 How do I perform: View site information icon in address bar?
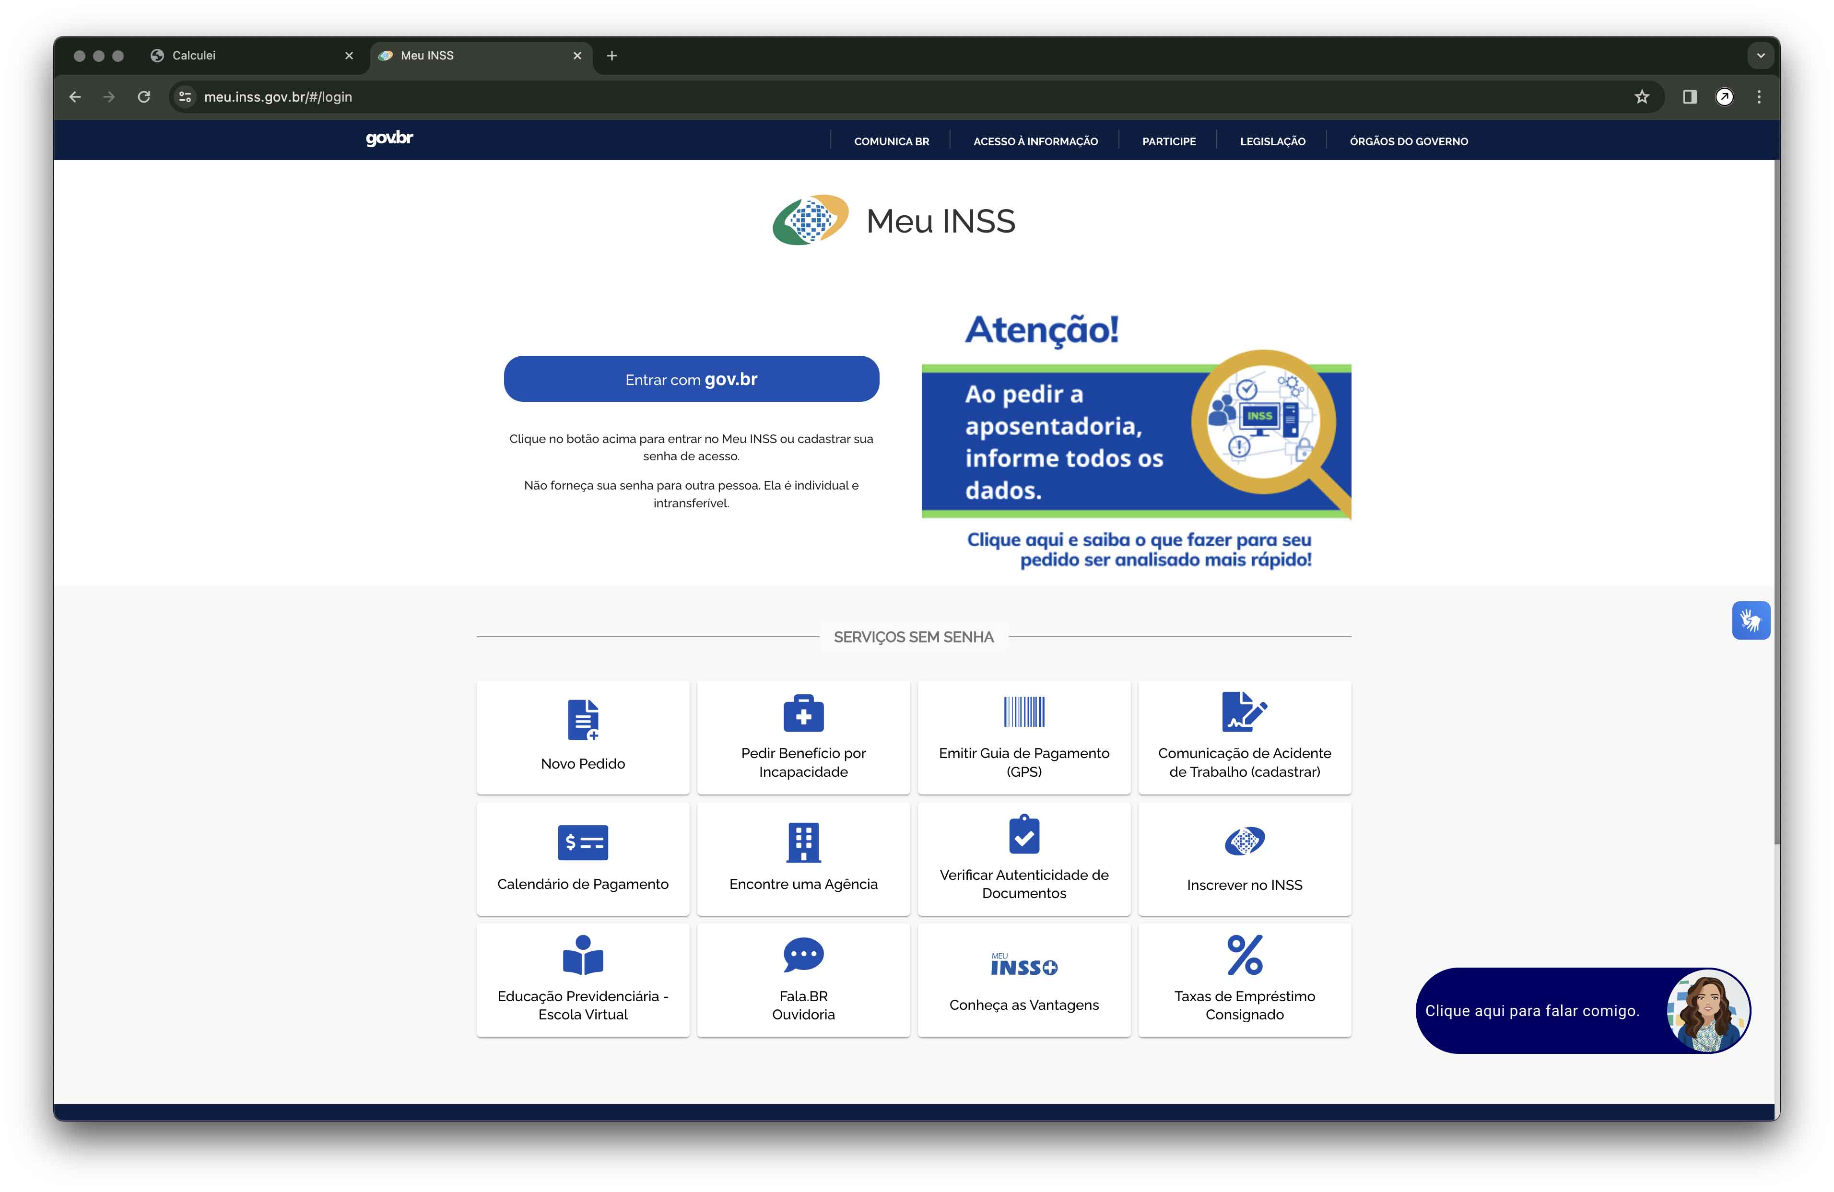pyautogui.click(x=185, y=97)
